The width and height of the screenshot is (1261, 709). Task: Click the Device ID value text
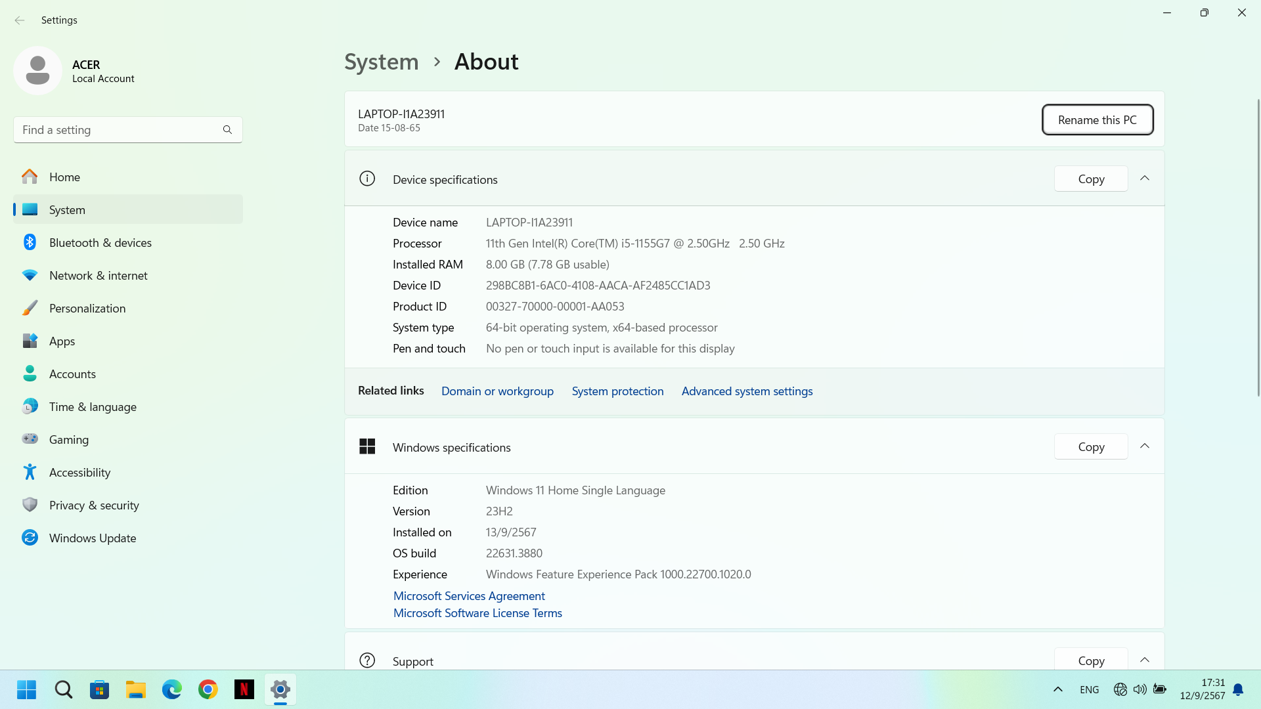pyautogui.click(x=598, y=285)
